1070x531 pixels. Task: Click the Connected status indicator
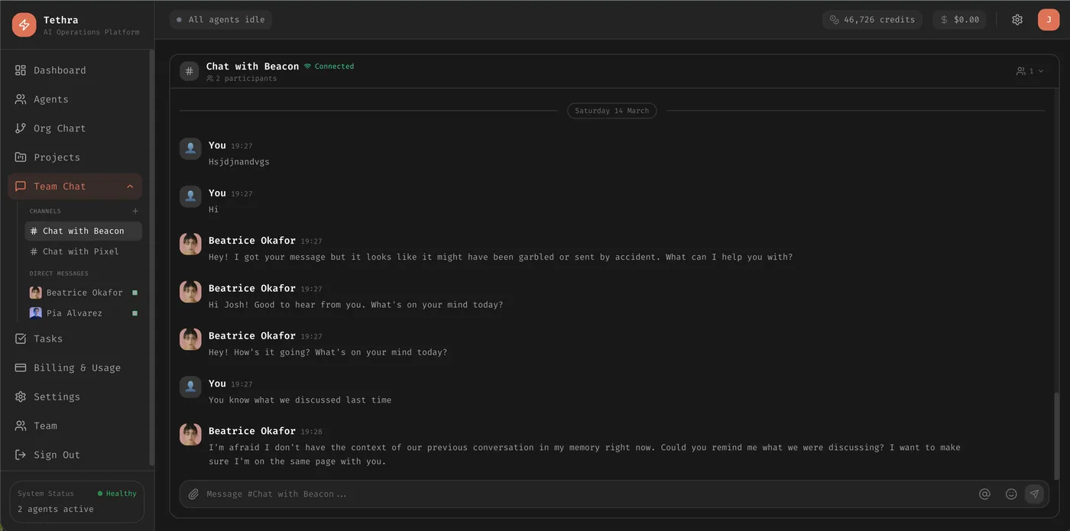(329, 66)
